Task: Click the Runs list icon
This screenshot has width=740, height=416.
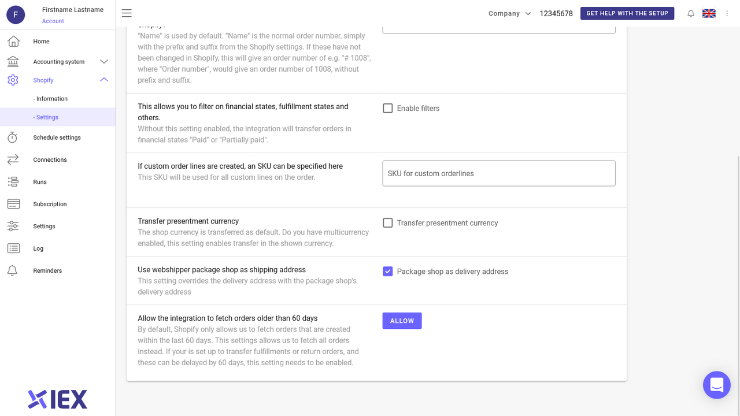Action: [13, 182]
